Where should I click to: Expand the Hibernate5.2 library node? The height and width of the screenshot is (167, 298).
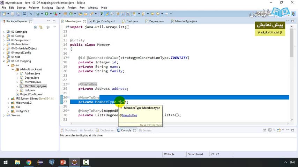coord(8,103)
